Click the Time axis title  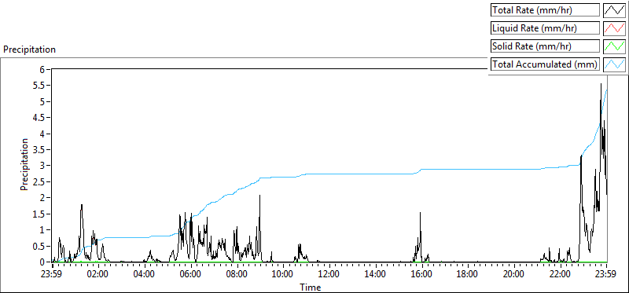310,287
